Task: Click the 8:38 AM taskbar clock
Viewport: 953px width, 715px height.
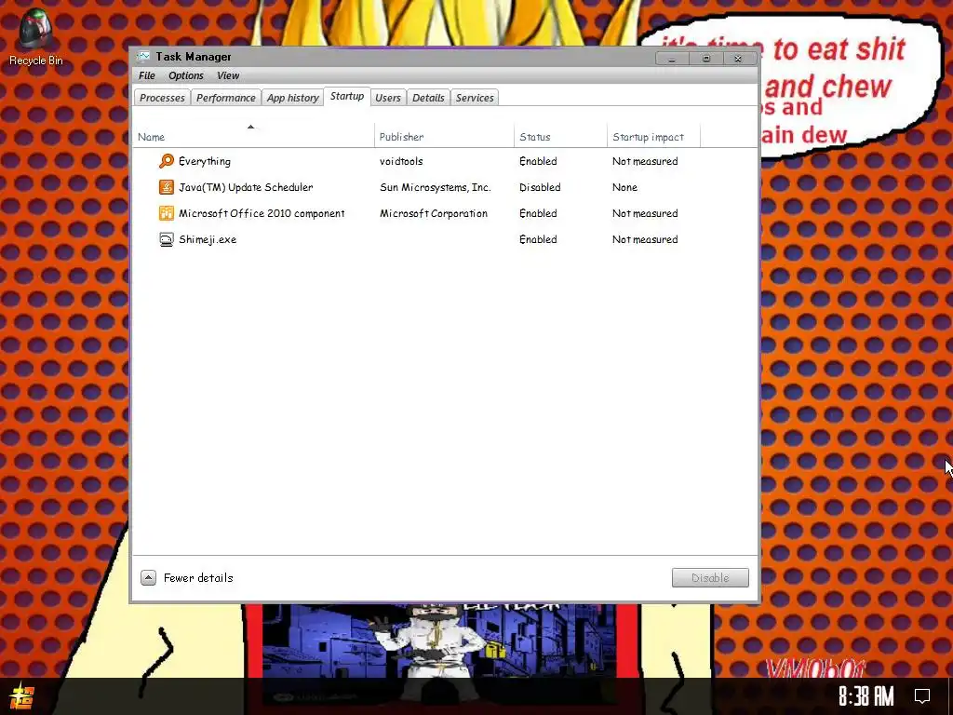Action: pos(866,695)
